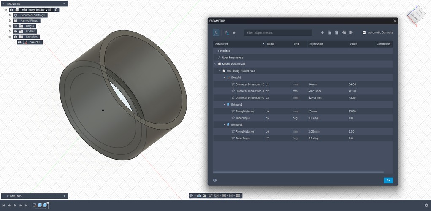This screenshot has width=431, height=211.
Task: Favorite the Diameter Dimension-3 star
Action: click(x=233, y=91)
